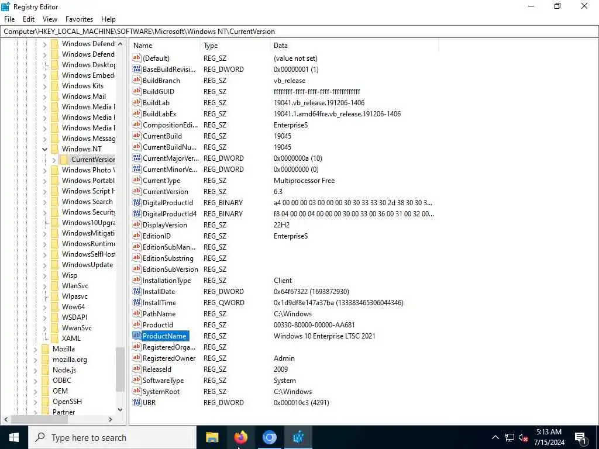Expand the Mozilla key

click(36, 349)
